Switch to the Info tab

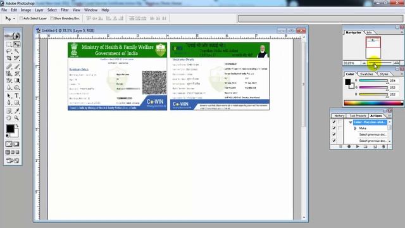tap(369, 32)
